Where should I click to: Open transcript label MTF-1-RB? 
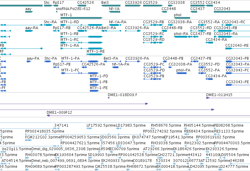point(70,34)
